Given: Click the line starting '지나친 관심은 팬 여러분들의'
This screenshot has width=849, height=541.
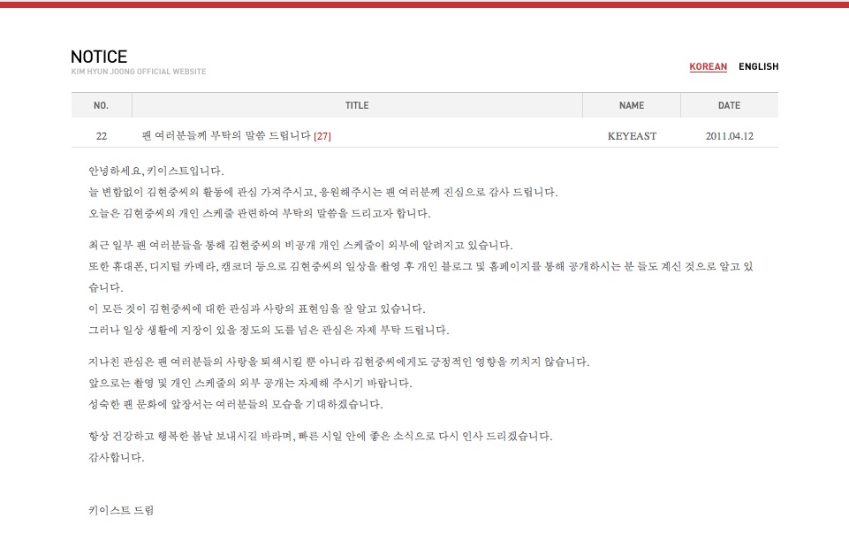Looking at the screenshot, I should 339,362.
